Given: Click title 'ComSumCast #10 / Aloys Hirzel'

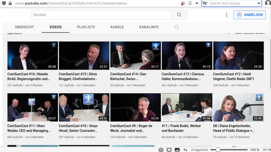Looking at the screenshot, I should pyautogui.click(x=78, y=128).
